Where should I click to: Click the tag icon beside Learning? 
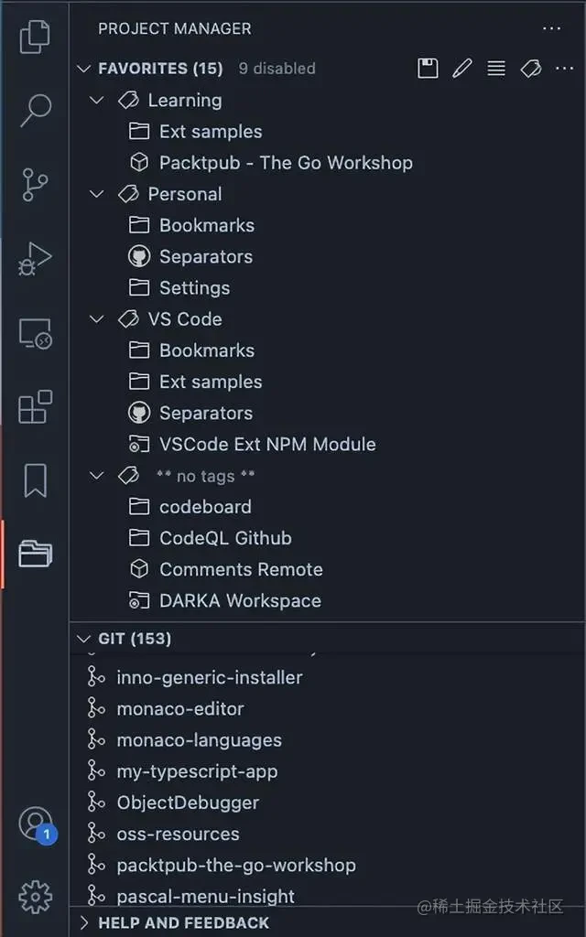(x=128, y=100)
